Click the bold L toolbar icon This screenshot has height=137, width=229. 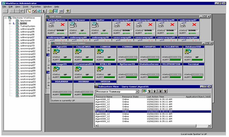[44, 11]
